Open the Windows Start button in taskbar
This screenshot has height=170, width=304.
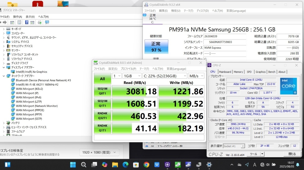pos(73,165)
